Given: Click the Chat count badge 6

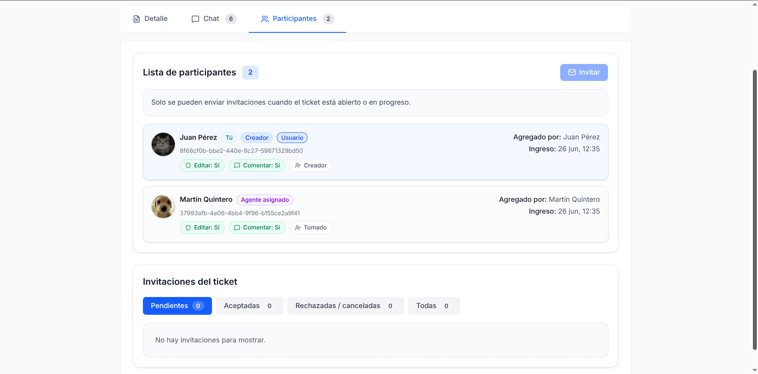Looking at the screenshot, I should point(231,19).
